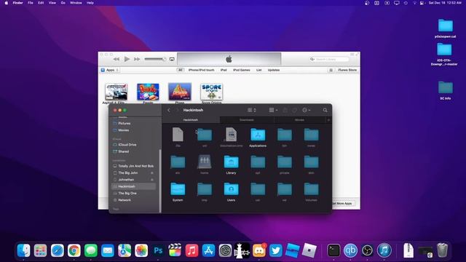Eject the Johnathan volume
The image size is (466, 262).
152,180
